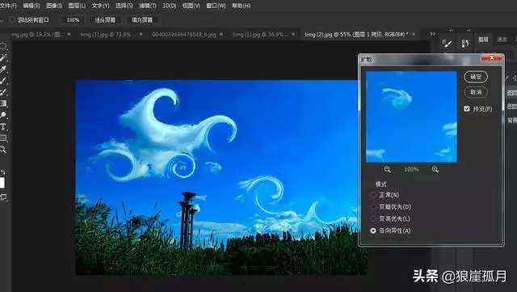Close the timg (2).jpg @ 55% tab

click(x=414, y=34)
